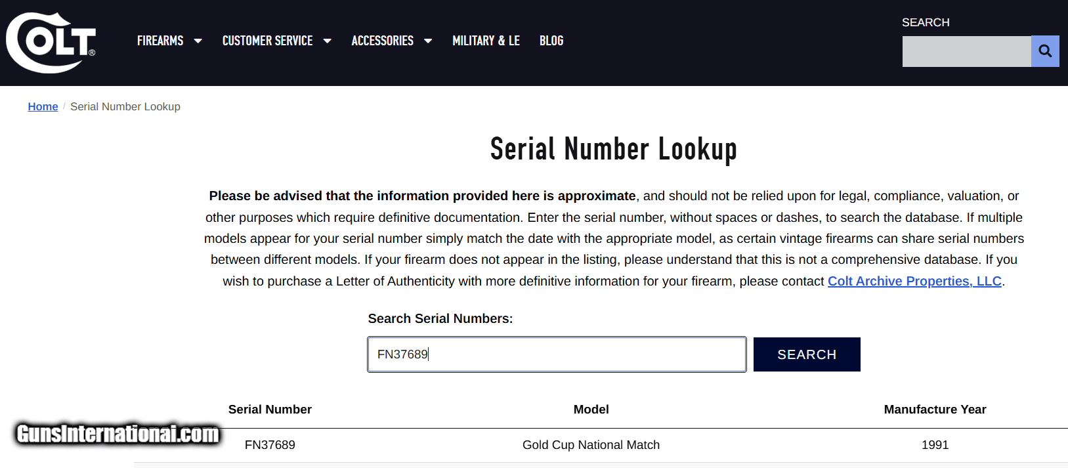
Task: Click the Manufacture Year column header
Action: [x=935, y=410]
